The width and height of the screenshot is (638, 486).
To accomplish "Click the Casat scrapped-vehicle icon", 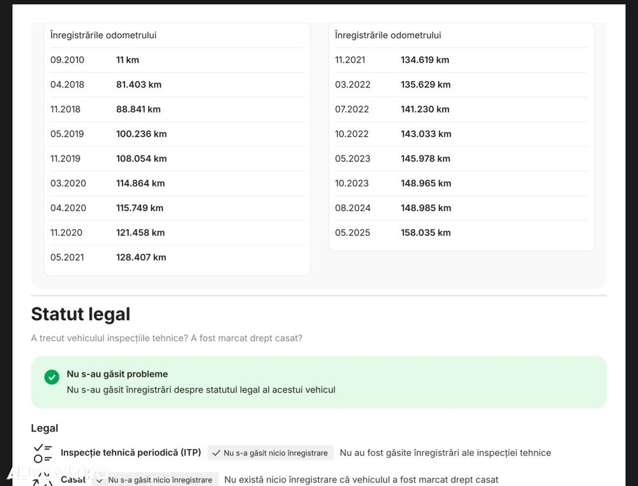I will [x=43, y=479].
